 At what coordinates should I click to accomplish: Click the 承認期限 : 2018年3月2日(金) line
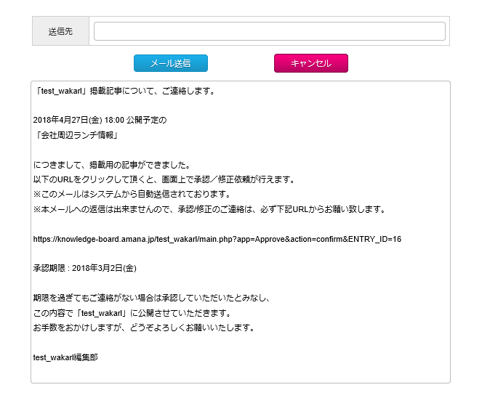coord(85,268)
